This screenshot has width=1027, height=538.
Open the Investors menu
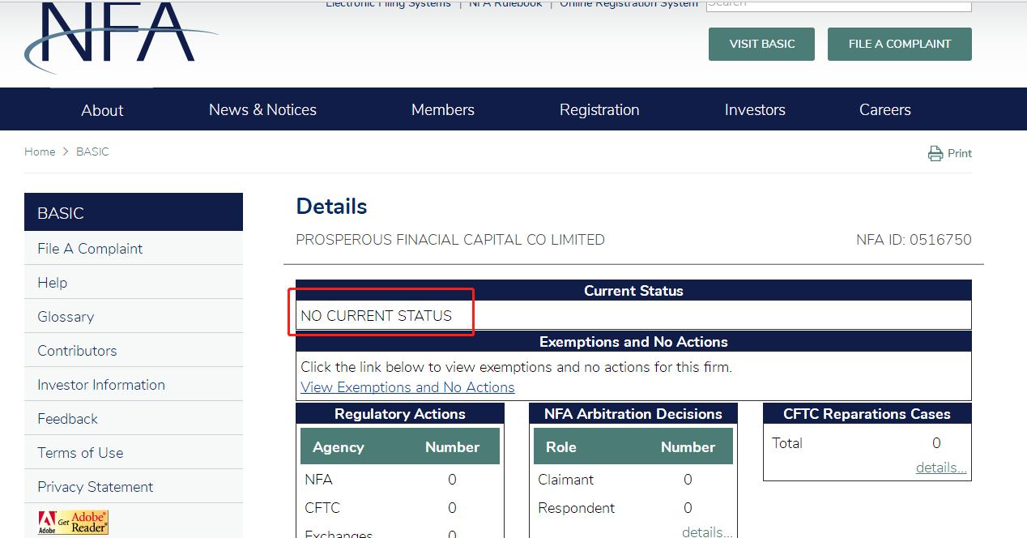[755, 109]
